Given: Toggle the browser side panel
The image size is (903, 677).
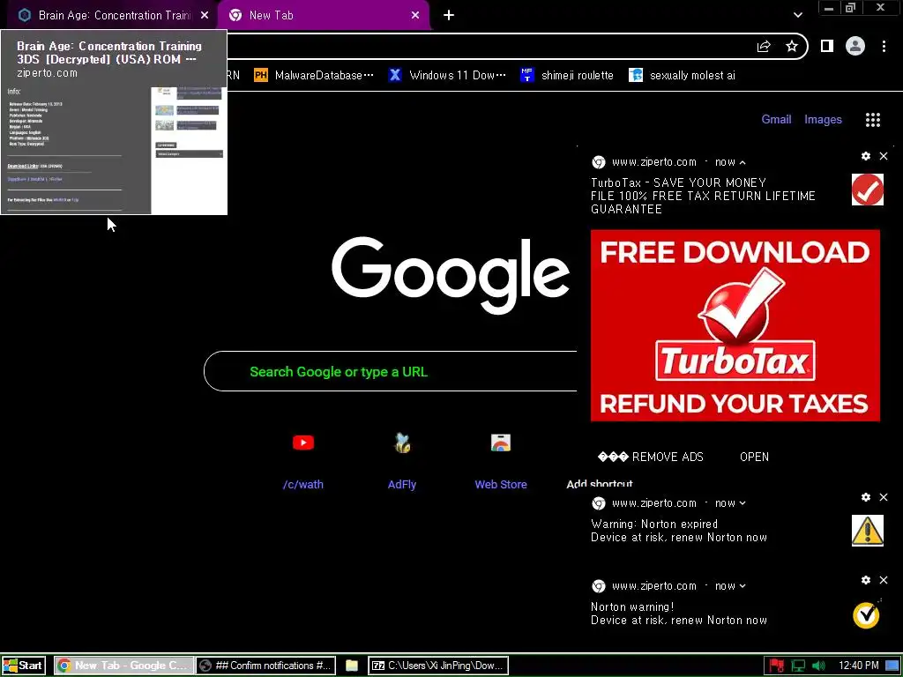Looking at the screenshot, I should coord(827,46).
